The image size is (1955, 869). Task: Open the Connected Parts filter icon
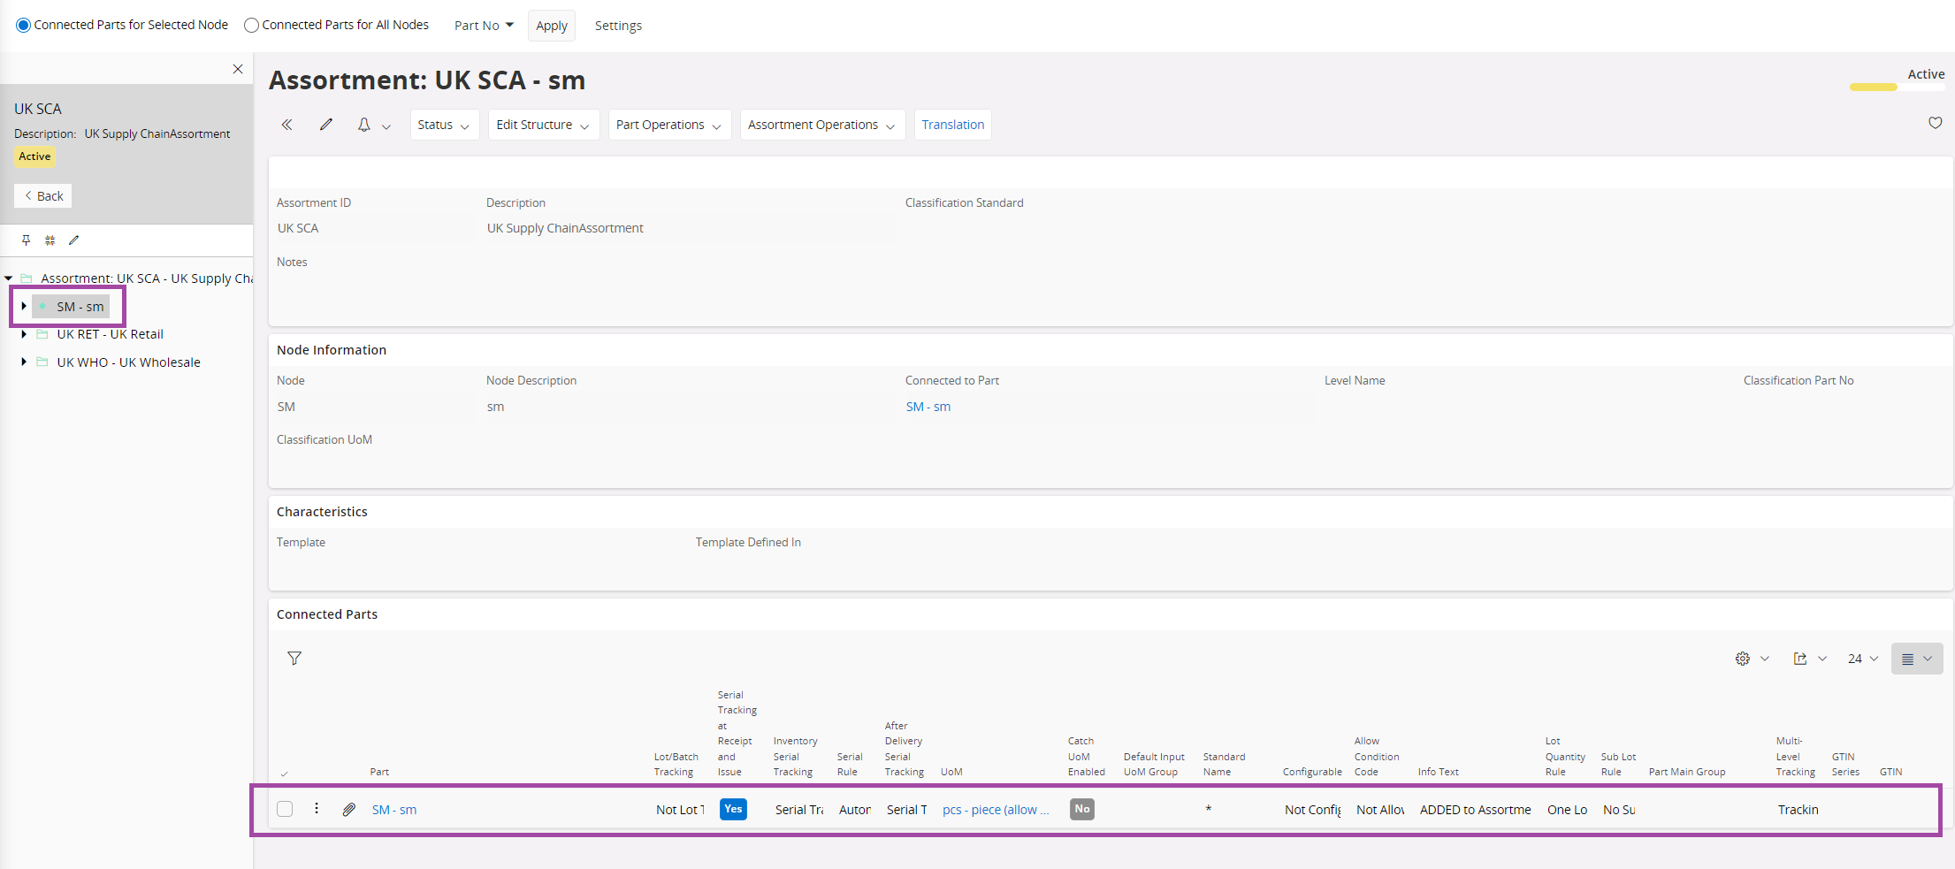point(294,659)
